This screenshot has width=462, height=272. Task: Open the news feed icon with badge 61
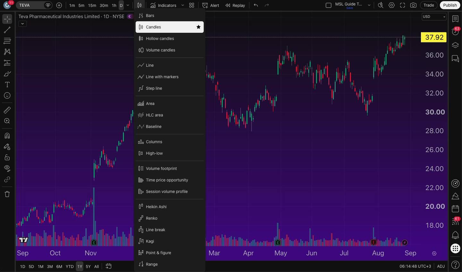pos(455,221)
